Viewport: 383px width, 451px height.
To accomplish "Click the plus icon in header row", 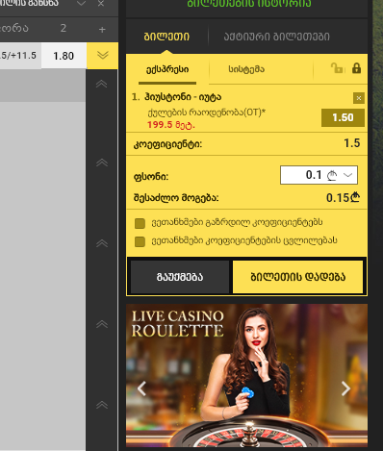I will (x=102, y=30).
